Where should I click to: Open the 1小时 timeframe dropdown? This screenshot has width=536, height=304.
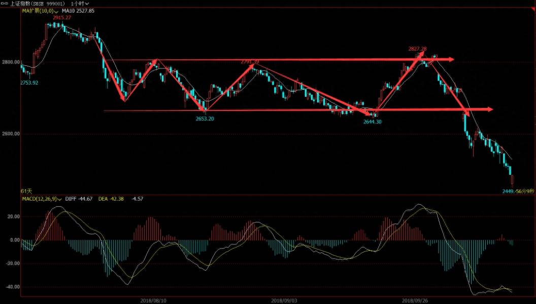click(x=80, y=4)
